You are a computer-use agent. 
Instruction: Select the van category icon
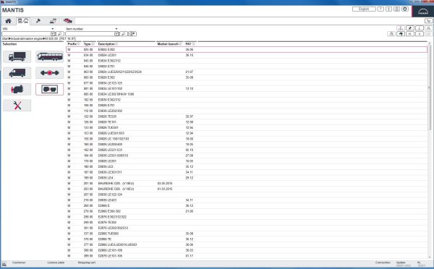[17, 73]
